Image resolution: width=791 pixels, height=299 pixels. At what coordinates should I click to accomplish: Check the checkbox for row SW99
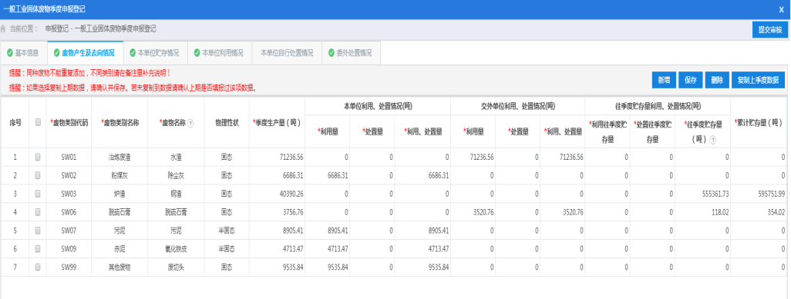point(38,267)
